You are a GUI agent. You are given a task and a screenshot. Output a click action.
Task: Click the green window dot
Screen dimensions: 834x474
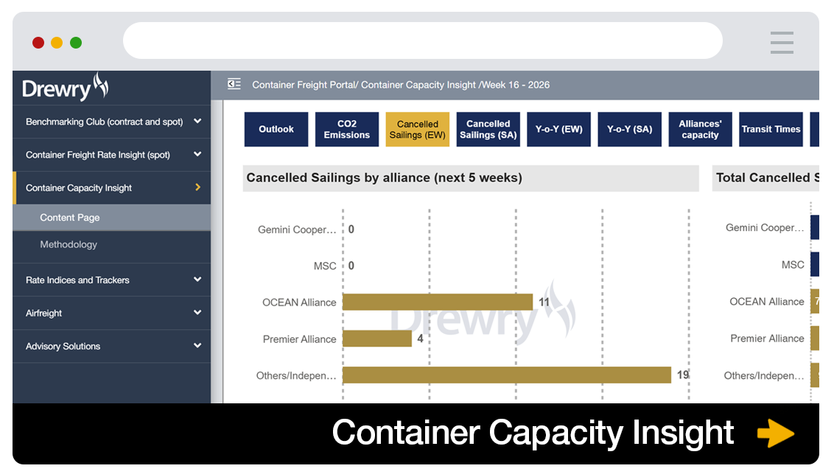(76, 43)
